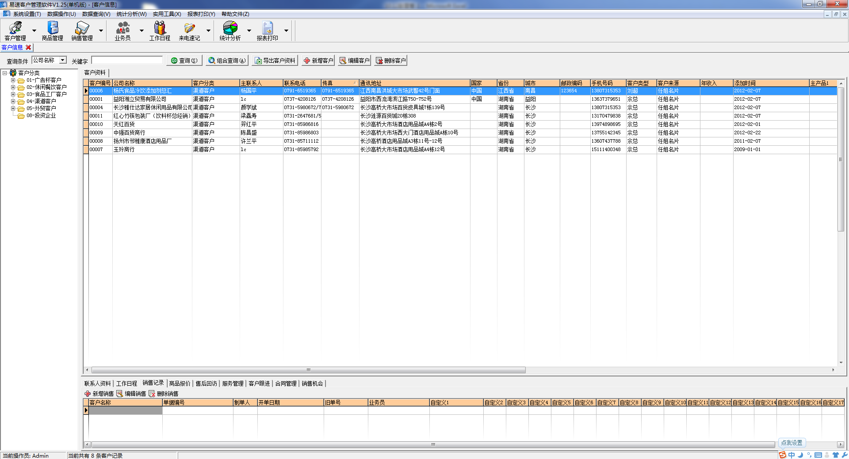This screenshot has width=849, height=459.
Task: Switch to the 联系人资料 tab
Action: 98,383
